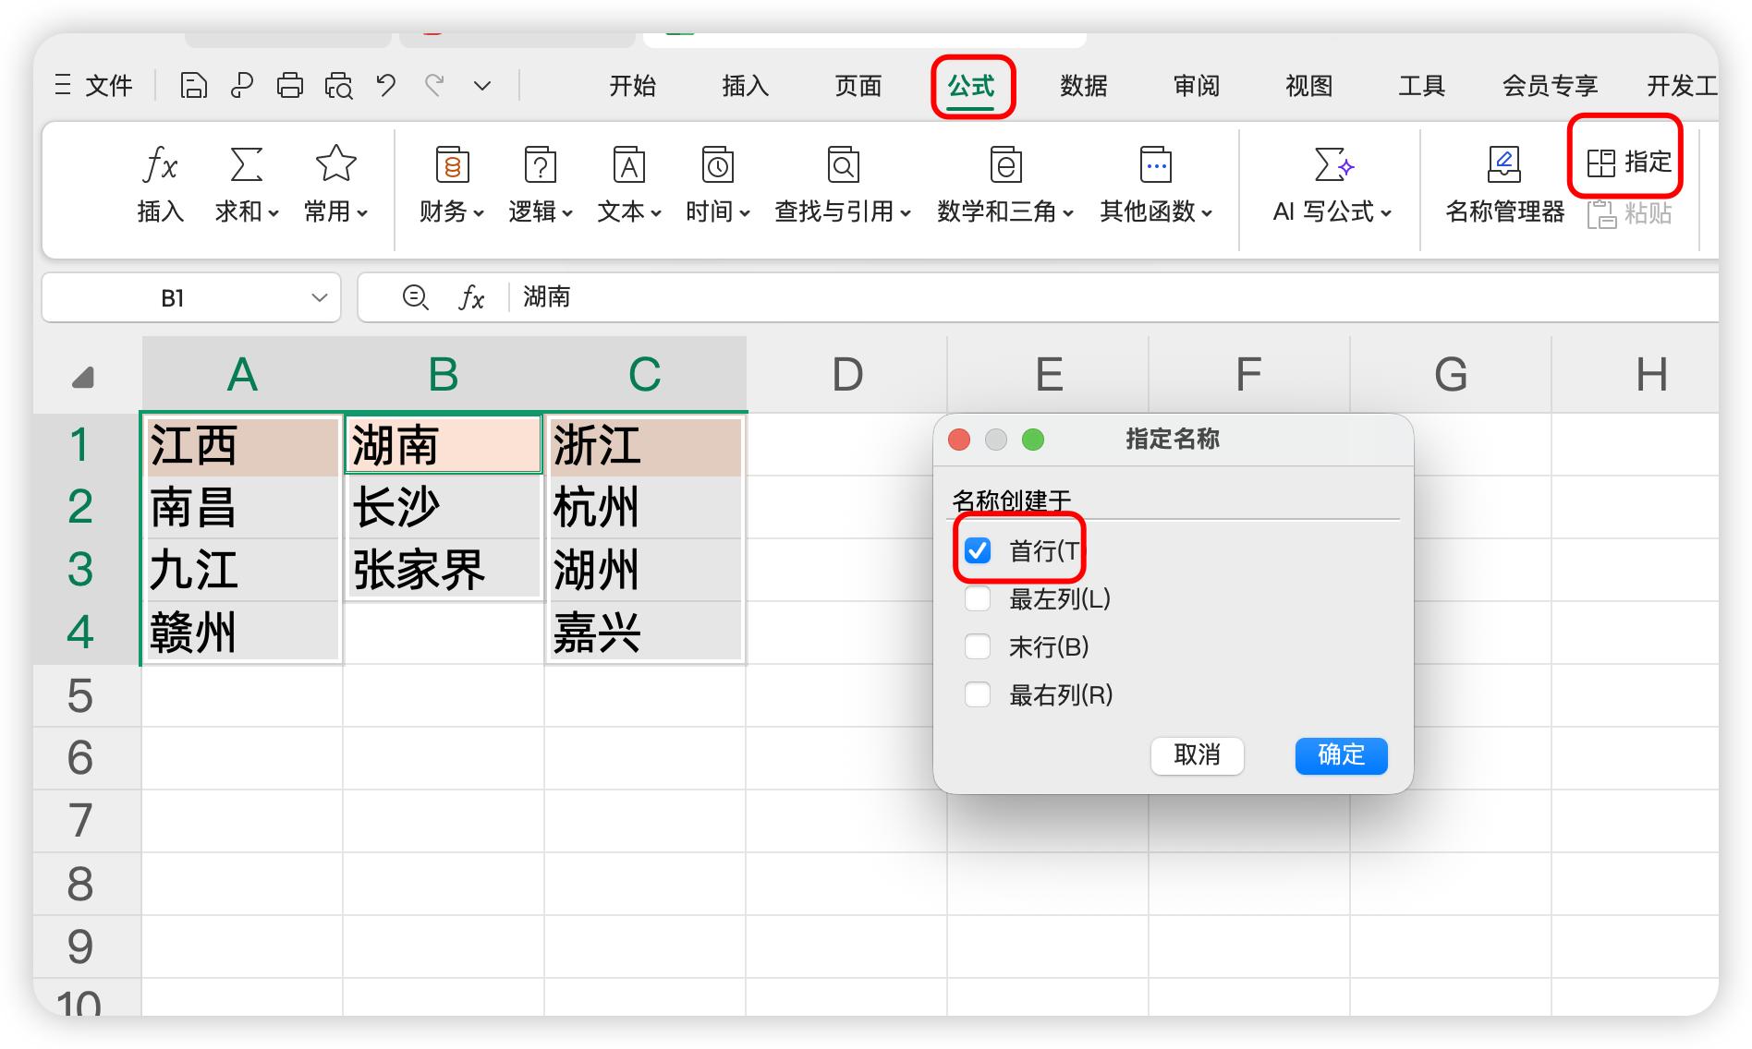Open the Name Manager (名称管理器)

(1504, 185)
